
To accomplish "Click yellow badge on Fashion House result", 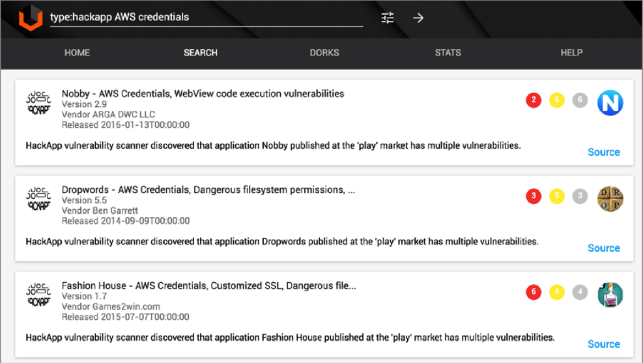I will coord(556,292).
